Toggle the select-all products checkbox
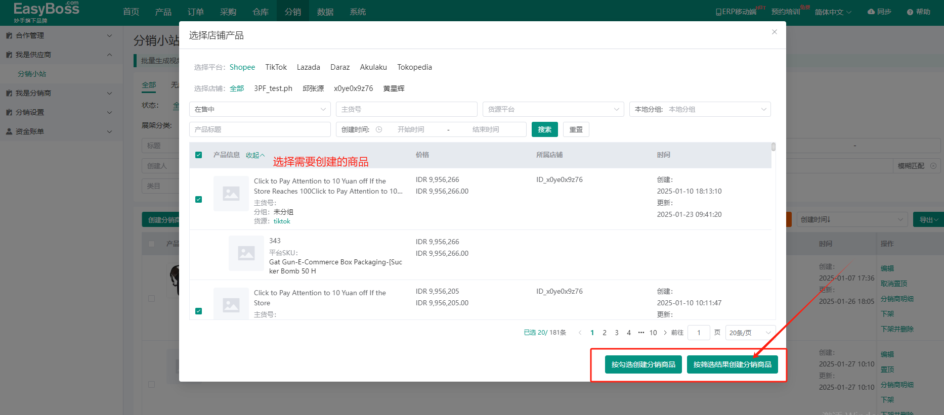The image size is (944, 415). [x=198, y=155]
